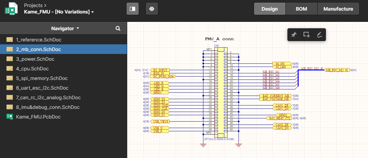
Task: Click the freehand draw pen icon
Action: click(319, 35)
